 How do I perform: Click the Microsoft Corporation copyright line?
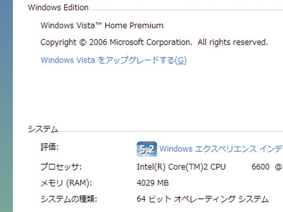coord(154,43)
